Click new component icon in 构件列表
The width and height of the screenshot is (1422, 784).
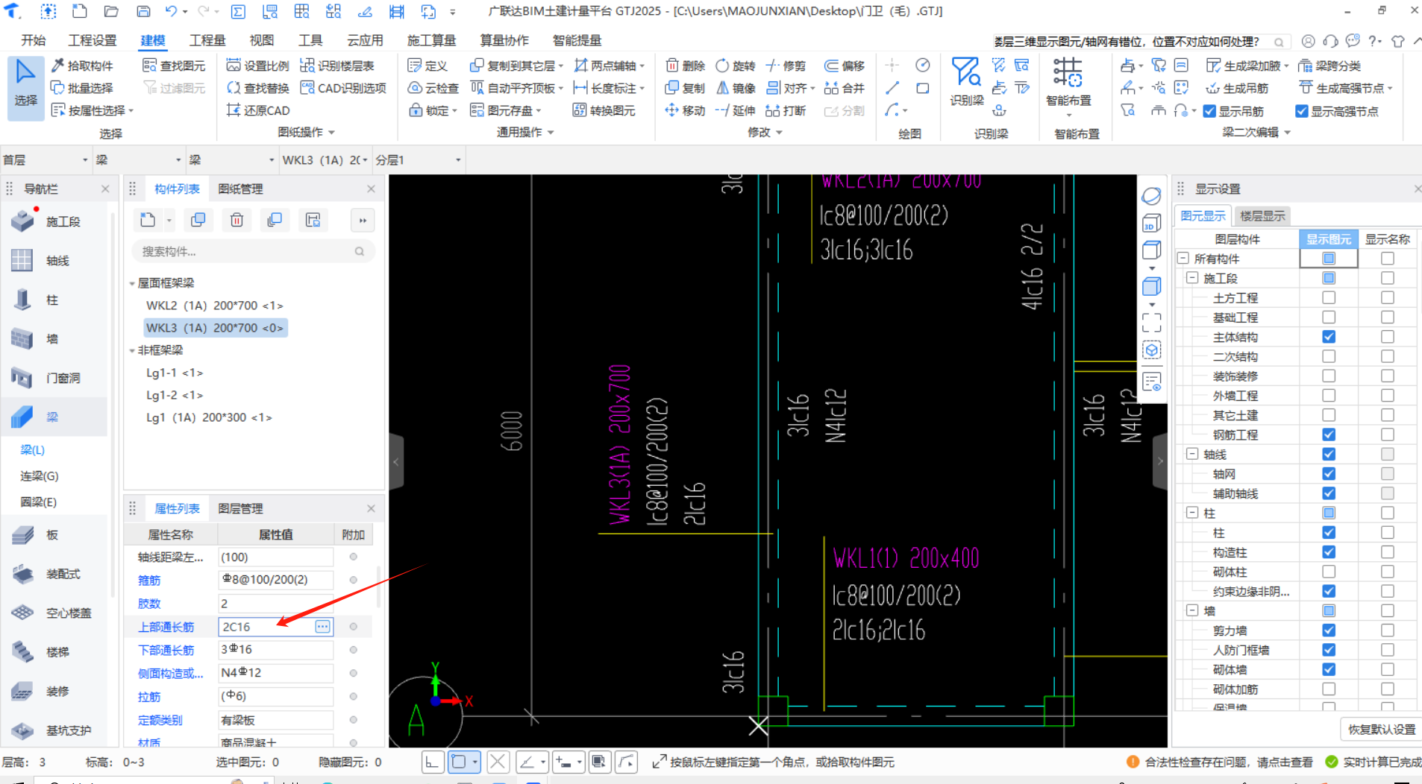coord(148,220)
